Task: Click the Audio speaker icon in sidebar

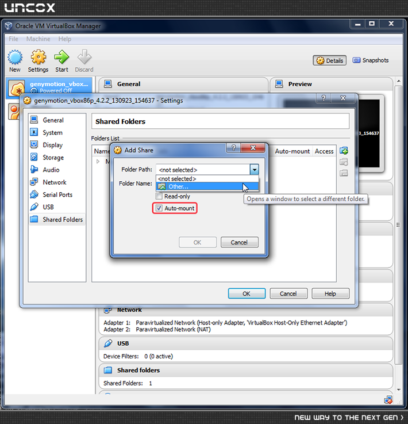Action: tap(34, 170)
